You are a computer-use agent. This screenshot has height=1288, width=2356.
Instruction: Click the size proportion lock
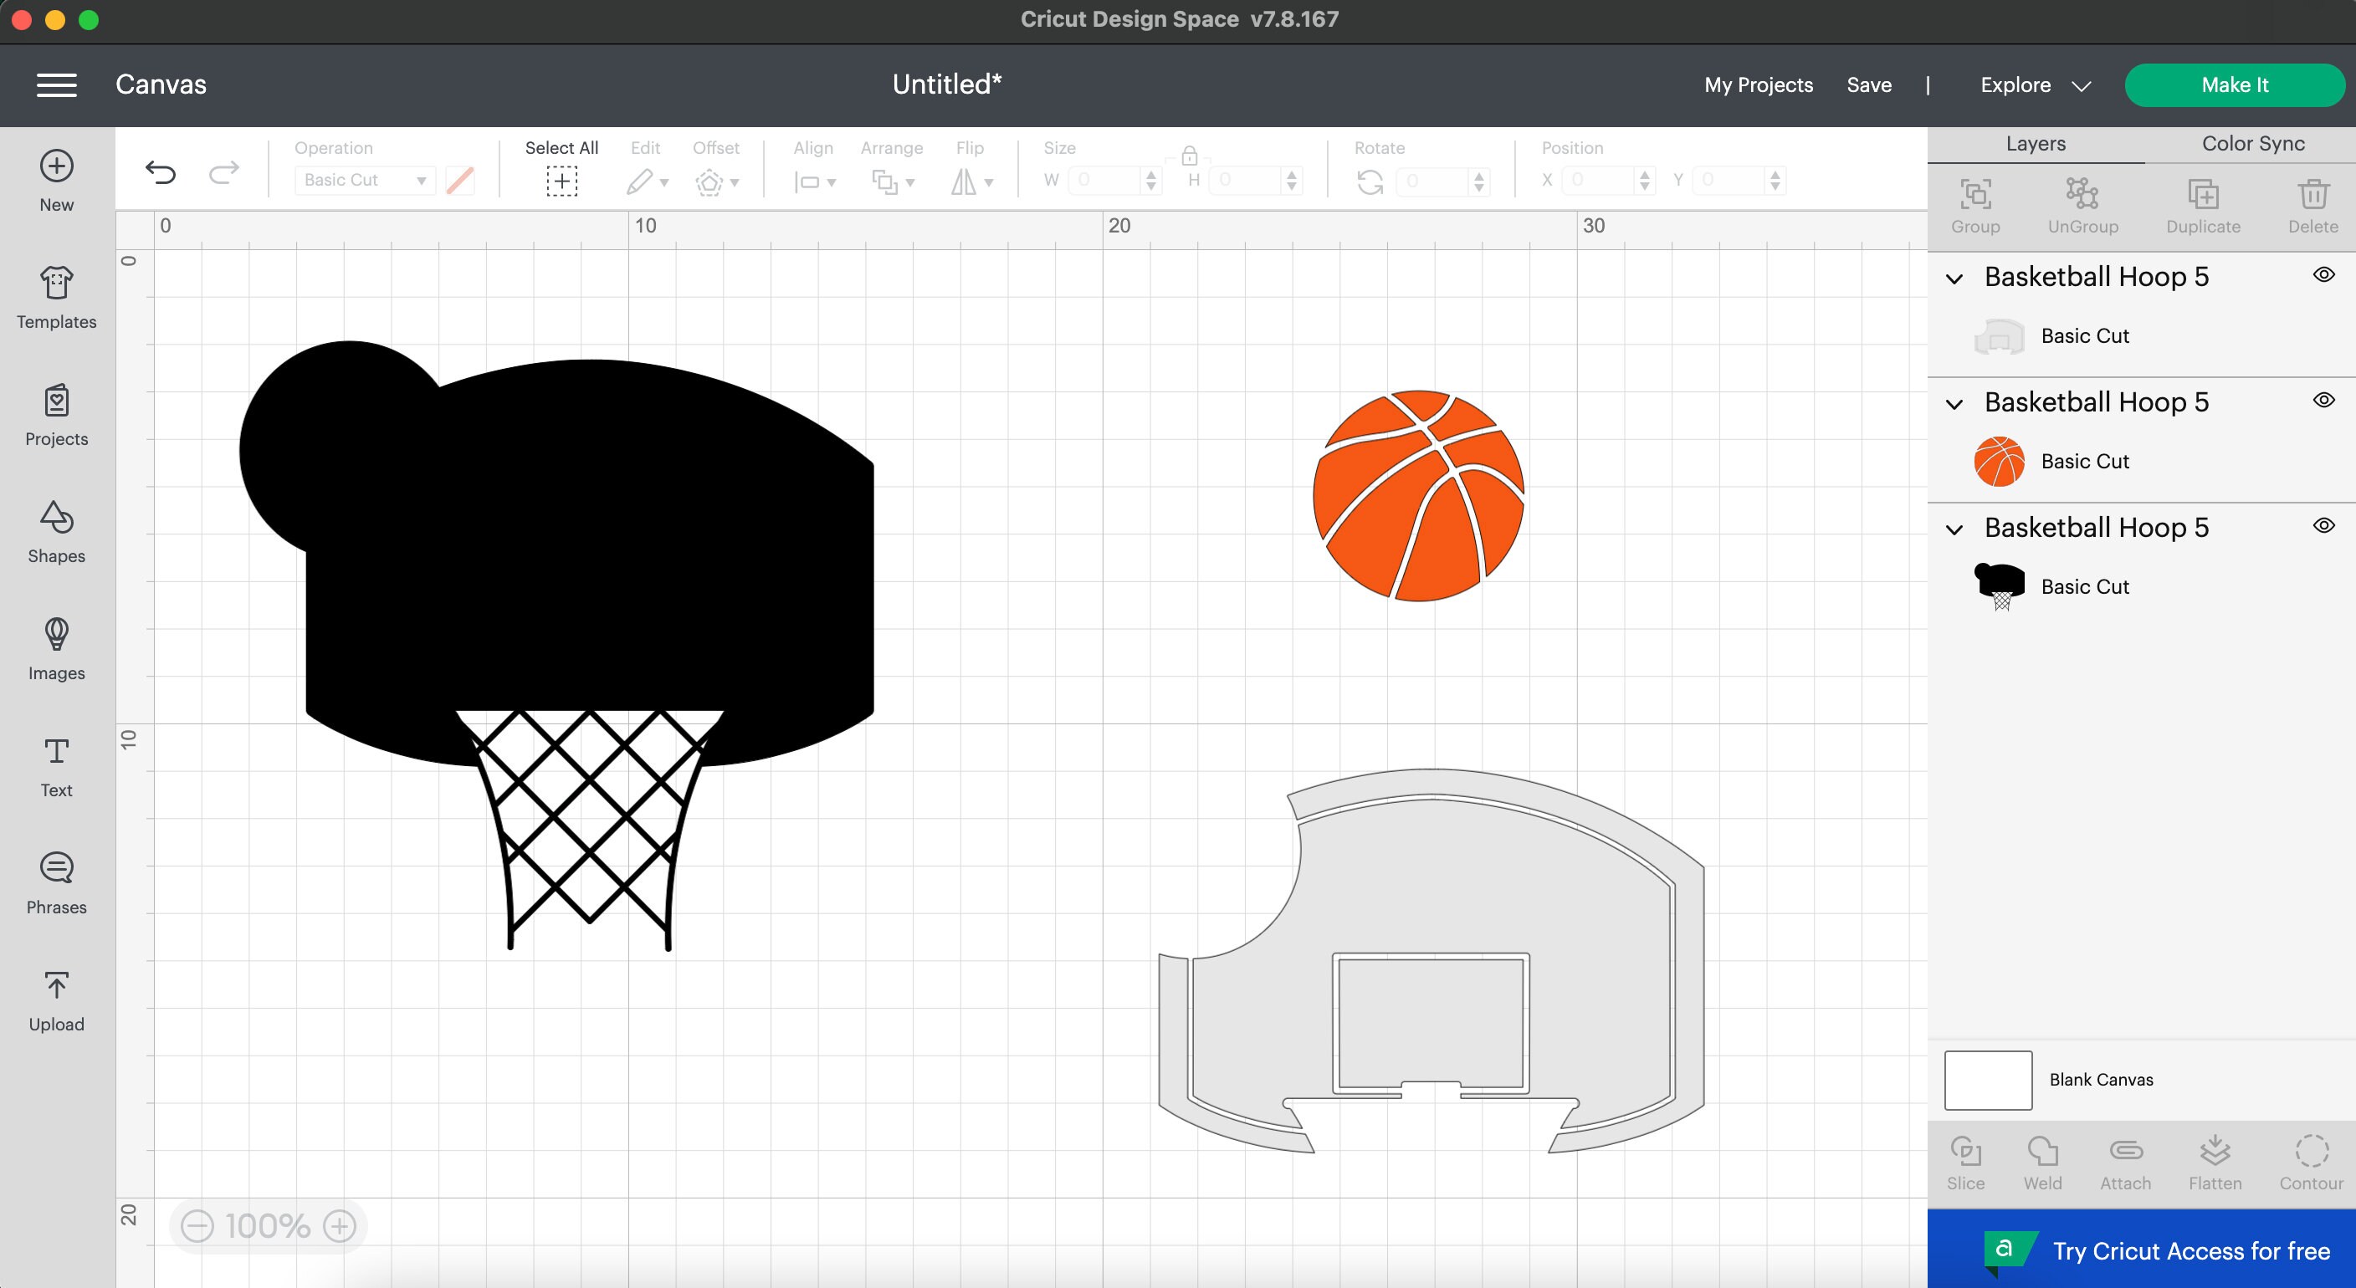coord(1188,156)
